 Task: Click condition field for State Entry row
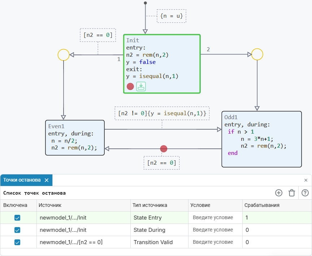click(215, 218)
